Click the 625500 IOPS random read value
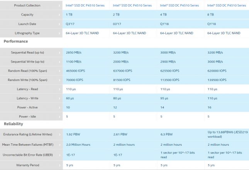 pos(170,71)
